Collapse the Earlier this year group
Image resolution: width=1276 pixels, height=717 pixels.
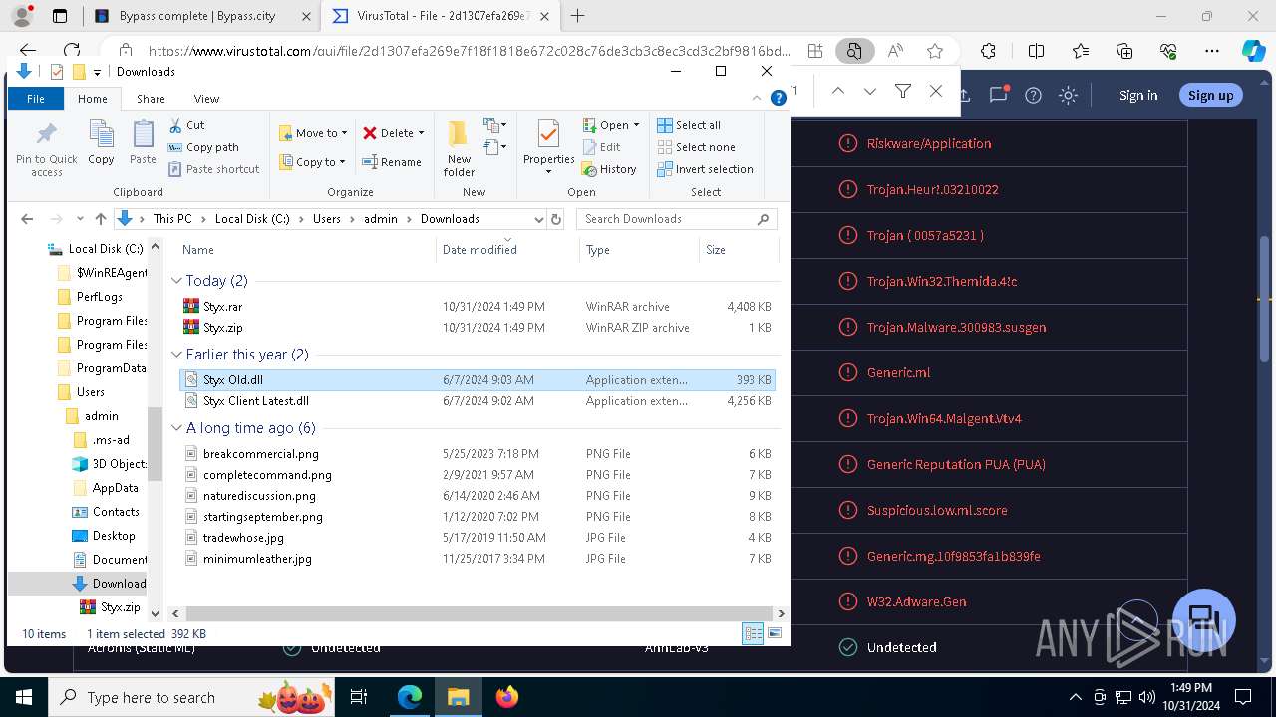pyautogui.click(x=176, y=355)
